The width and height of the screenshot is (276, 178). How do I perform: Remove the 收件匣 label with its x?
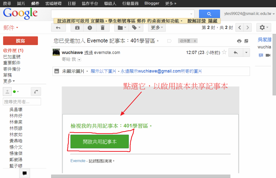[x=195, y=41]
